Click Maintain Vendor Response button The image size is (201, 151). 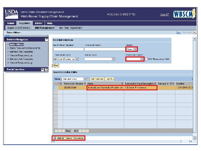(69, 138)
